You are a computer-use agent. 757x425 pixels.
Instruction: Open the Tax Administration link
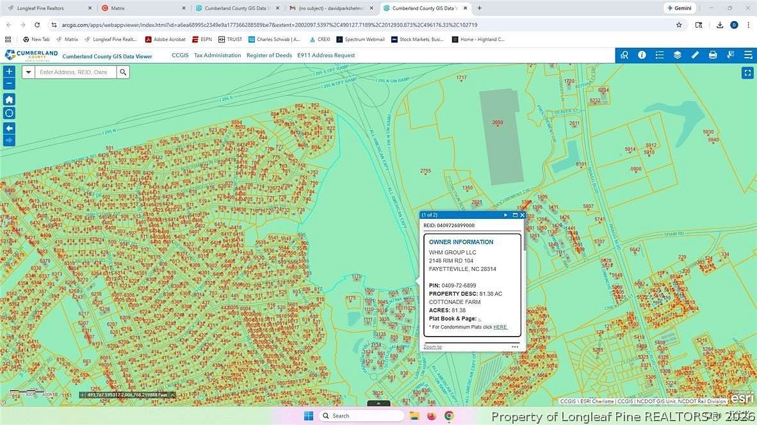(x=218, y=55)
